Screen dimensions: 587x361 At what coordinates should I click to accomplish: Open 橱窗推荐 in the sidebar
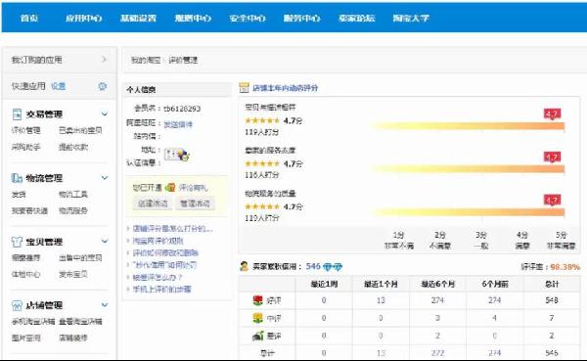(x=25, y=257)
